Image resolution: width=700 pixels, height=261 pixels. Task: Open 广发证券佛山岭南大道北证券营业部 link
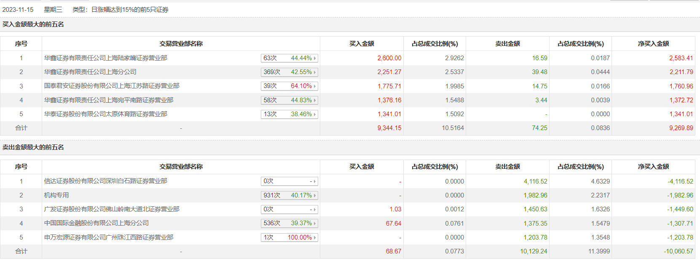pyautogui.click(x=112, y=209)
